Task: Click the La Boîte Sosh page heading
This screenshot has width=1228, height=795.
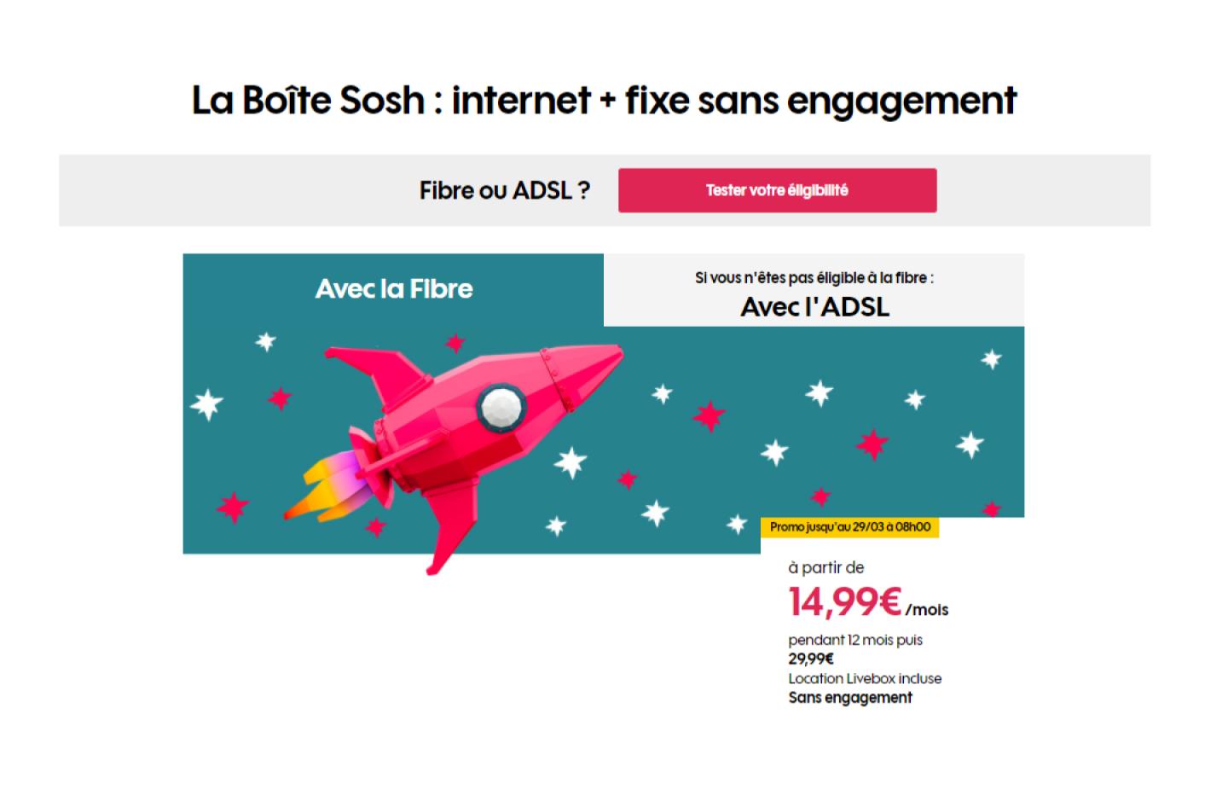Action: (x=604, y=101)
